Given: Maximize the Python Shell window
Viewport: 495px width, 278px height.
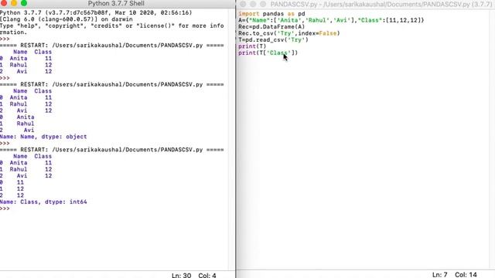Looking at the screenshot, I should [x=24, y=3].
